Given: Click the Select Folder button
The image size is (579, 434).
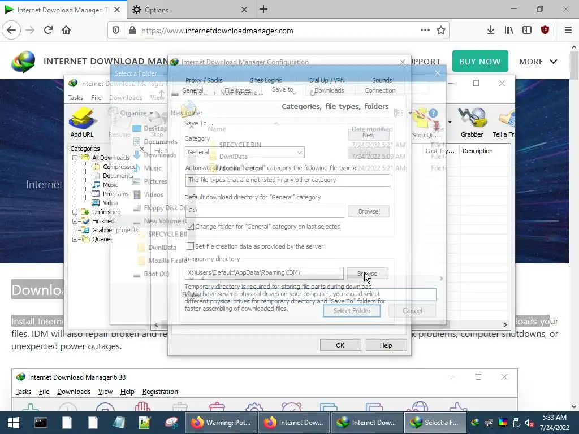Looking at the screenshot, I should 352,311.
